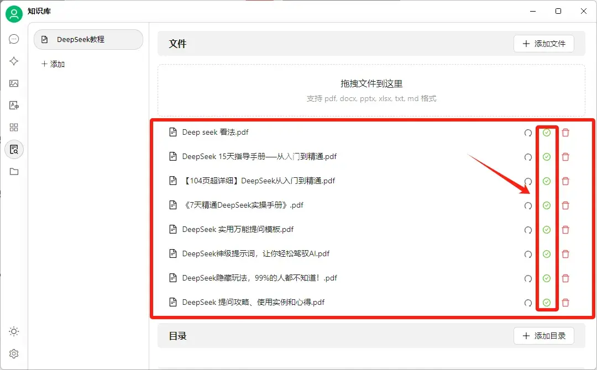The height and width of the screenshot is (370, 597).
Task: Open the translate sidebar icon
Action: click(x=14, y=105)
